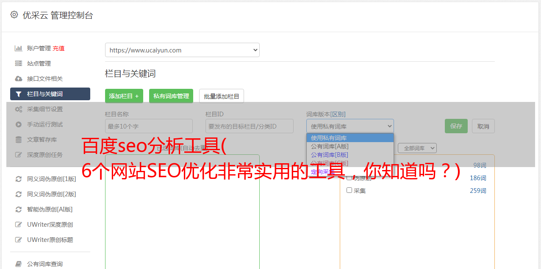Click the green 保存 button

click(456, 126)
